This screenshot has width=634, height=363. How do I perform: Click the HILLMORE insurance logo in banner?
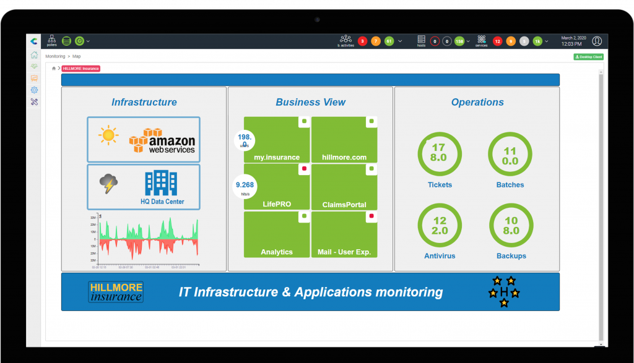pos(116,292)
